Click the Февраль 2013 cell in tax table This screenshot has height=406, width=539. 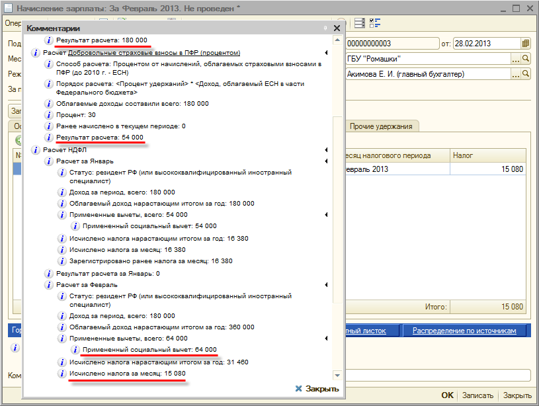(397, 169)
